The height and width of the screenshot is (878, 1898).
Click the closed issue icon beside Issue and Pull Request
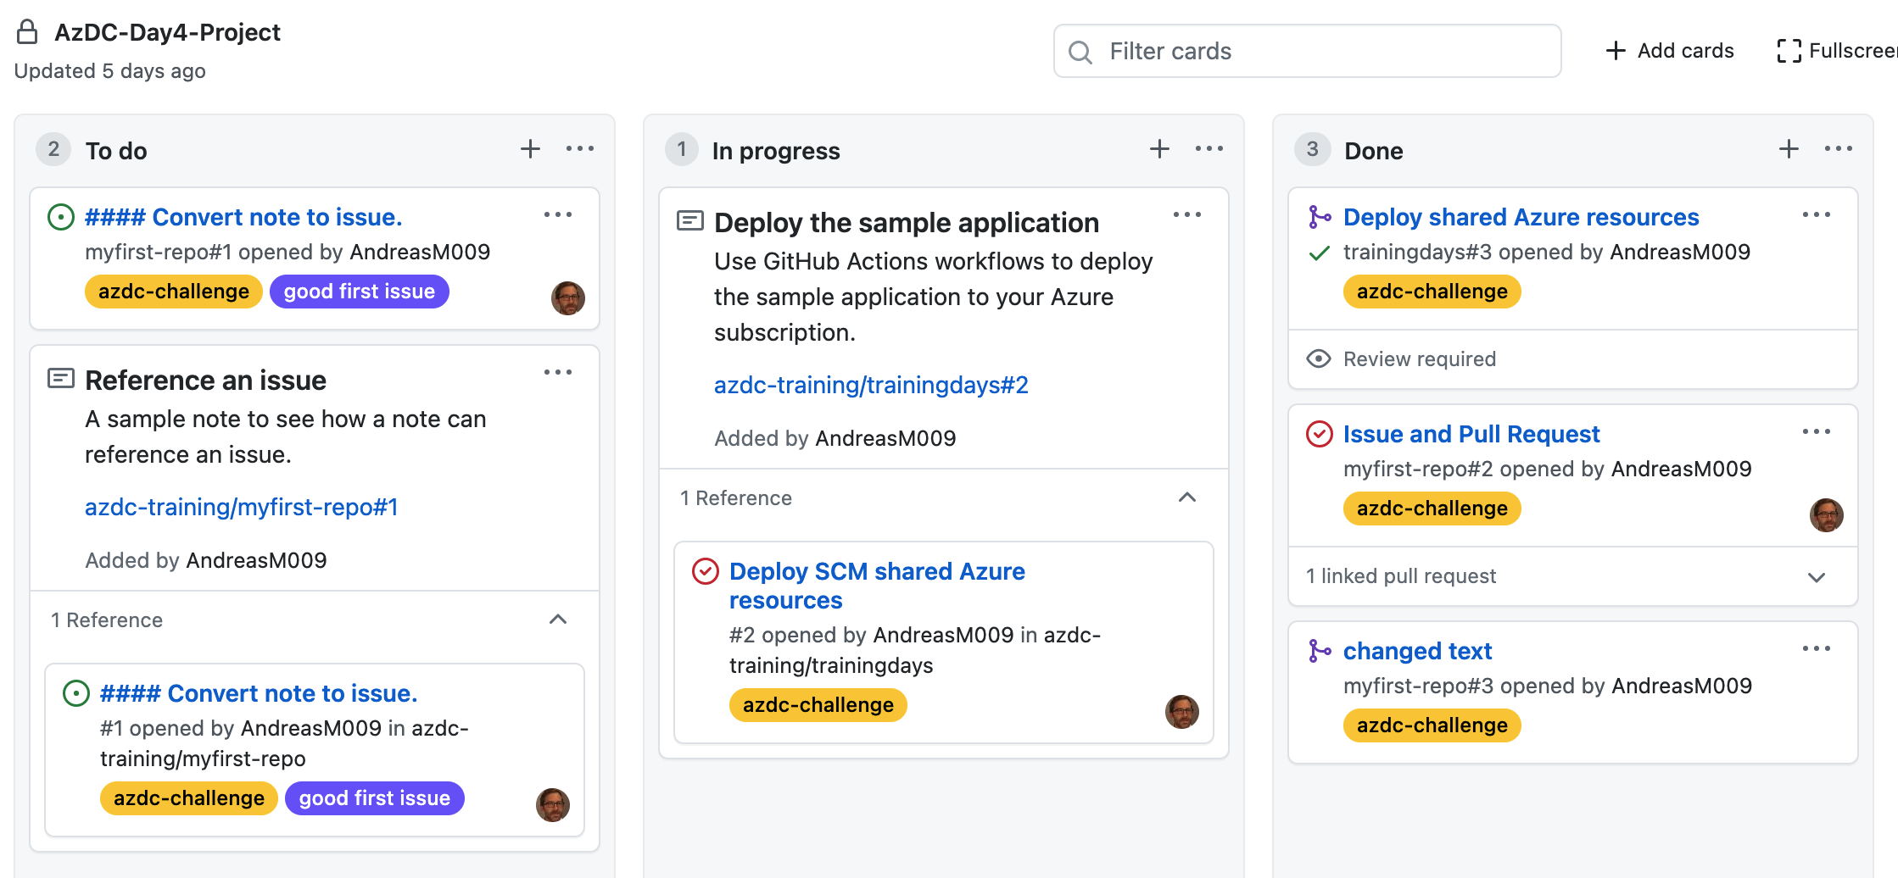(1320, 434)
